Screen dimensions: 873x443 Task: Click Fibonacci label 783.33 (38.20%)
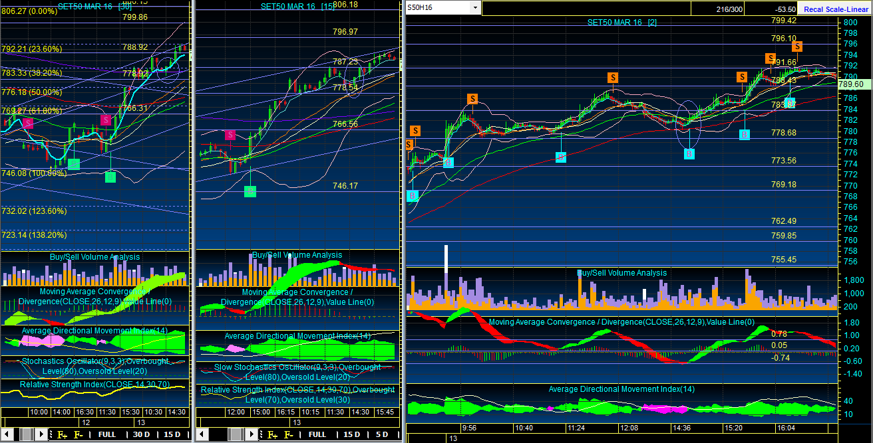pos(32,73)
